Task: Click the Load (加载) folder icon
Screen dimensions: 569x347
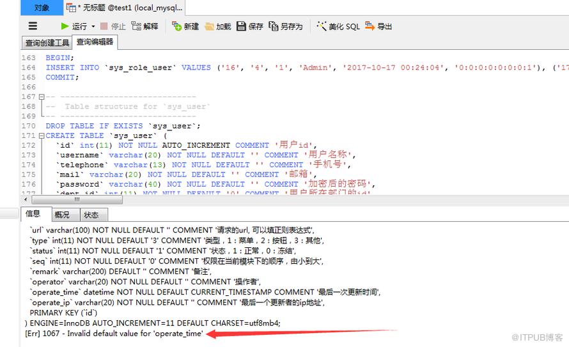Action: pyautogui.click(x=209, y=26)
